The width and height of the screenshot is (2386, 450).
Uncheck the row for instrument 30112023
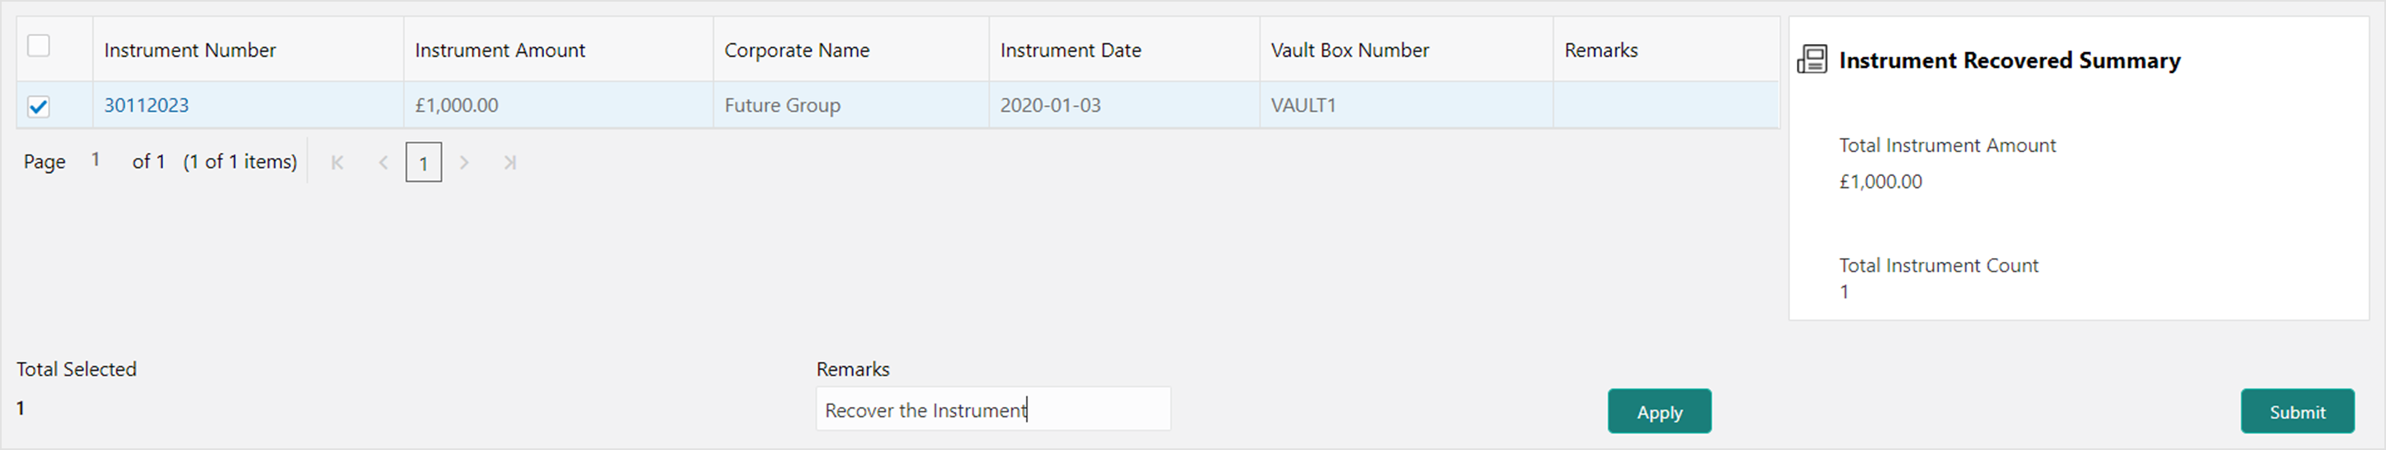39,106
